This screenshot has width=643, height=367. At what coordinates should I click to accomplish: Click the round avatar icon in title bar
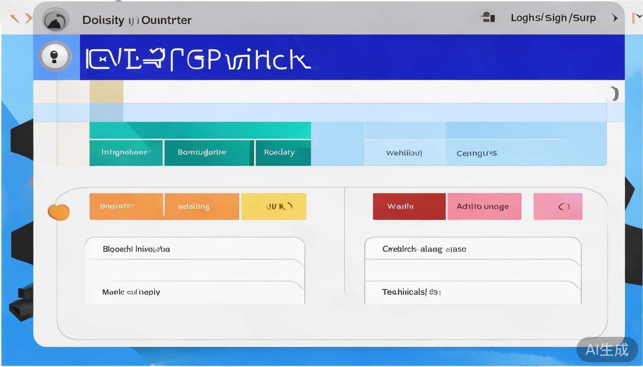(x=56, y=20)
